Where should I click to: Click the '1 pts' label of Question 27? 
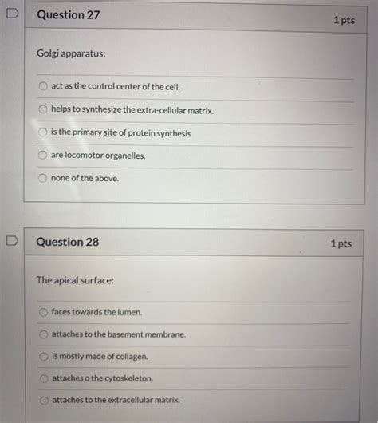344,20
